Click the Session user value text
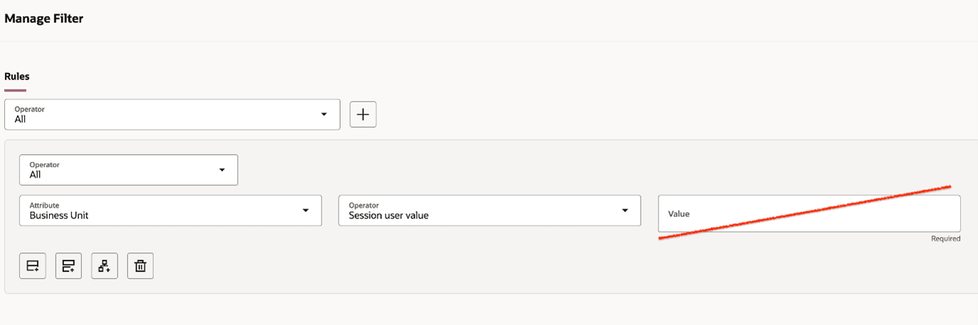978x325 pixels. click(388, 215)
